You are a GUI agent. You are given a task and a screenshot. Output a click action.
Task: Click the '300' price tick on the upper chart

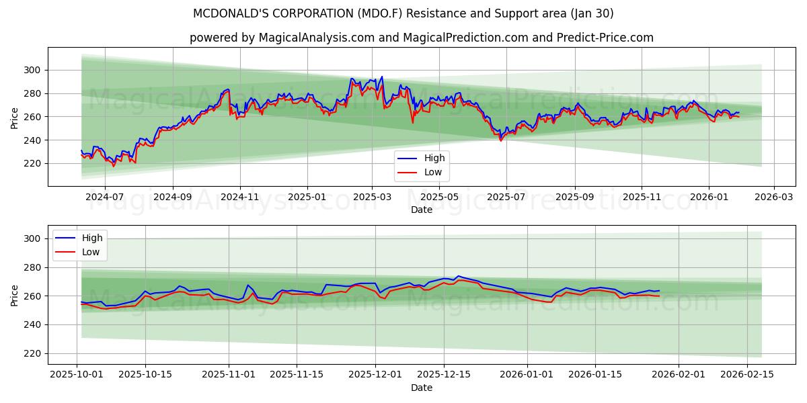click(x=34, y=70)
